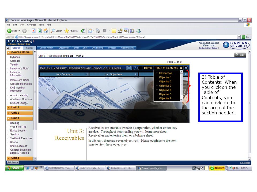The height and width of the screenshot is (192, 257).
Task: Click Home in the course banner
Action: (x=148, y=68)
